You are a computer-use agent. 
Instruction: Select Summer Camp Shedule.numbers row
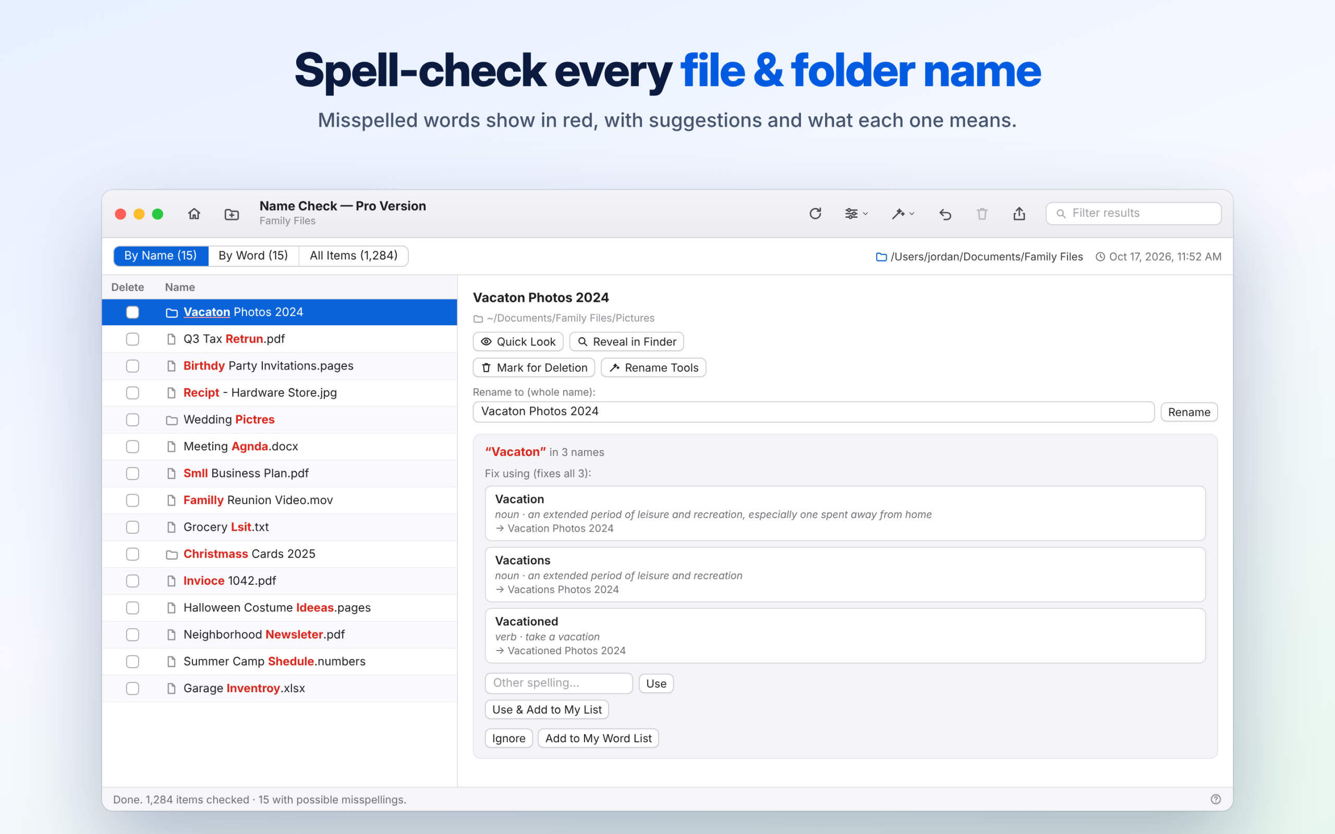pyautogui.click(x=280, y=661)
